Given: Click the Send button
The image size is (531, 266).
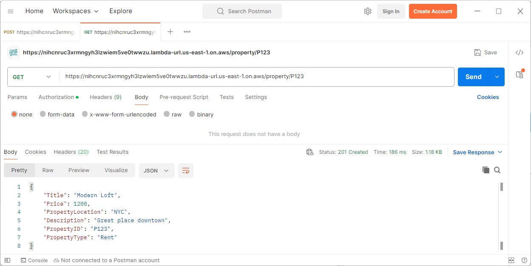Looking at the screenshot, I should [x=473, y=77].
